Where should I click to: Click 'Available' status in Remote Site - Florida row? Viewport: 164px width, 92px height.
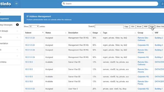[49, 82]
